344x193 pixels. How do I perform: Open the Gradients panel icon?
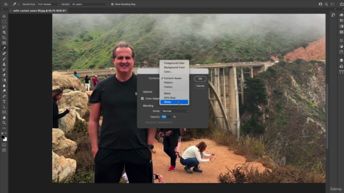[x=341, y=26]
